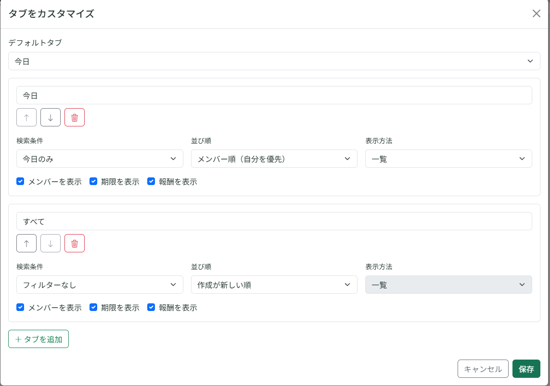Image resolution: width=550 pixels, height=386 pixels.
Task: Open 検索条件 dropdown showing 今日のみ
Action: pos(100,159)
